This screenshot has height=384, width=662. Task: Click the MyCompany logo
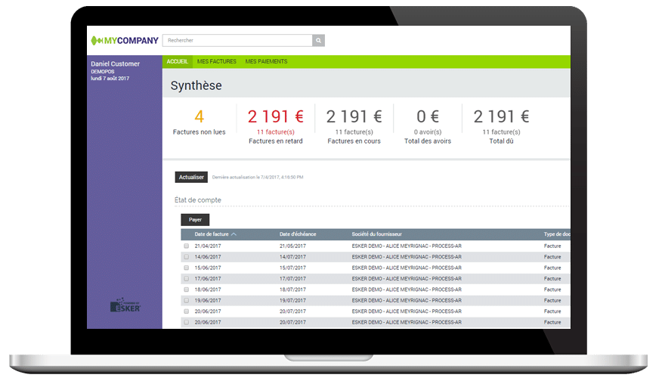(125, 40)
